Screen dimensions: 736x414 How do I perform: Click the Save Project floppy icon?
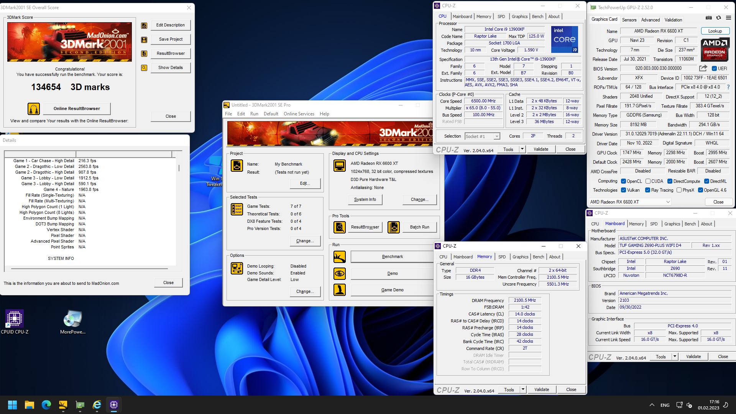click(144, 39)
